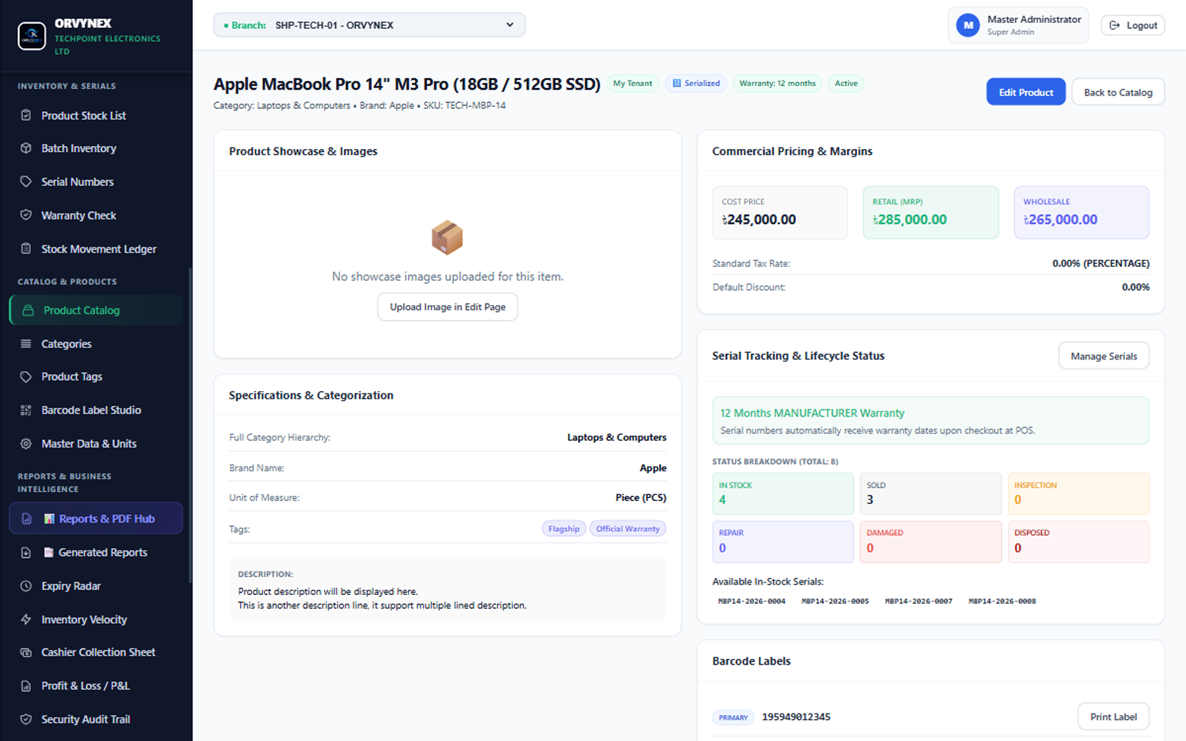1186x741 pixels.
Task: Click the Damaged status card
Action: (x=930, y=542)
